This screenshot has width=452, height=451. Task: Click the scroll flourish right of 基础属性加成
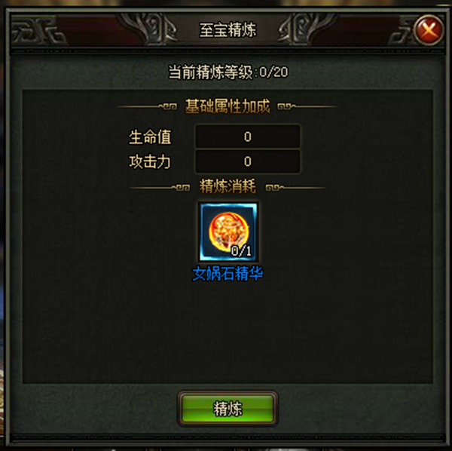307,106
